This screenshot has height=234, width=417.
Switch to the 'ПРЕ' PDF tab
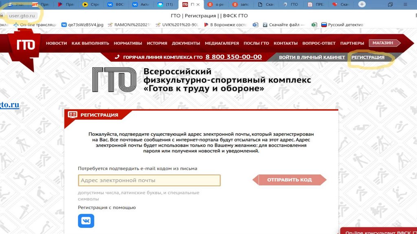coord(316,4)
